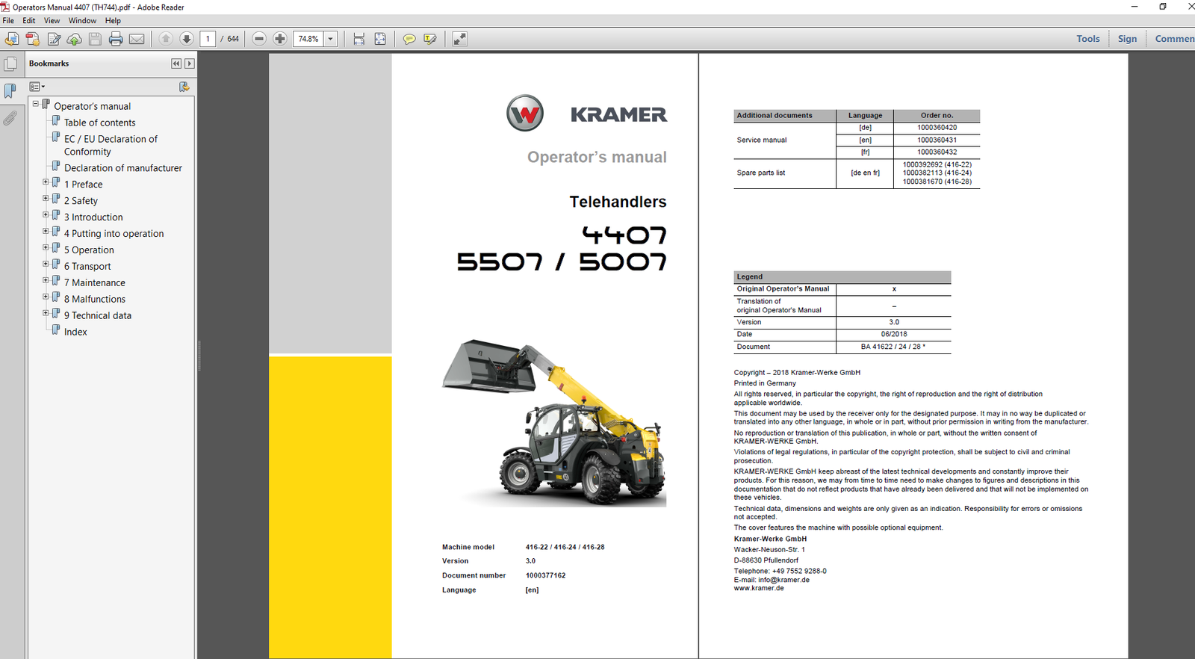Jump to Table of contents bookmark
This screenshot has height=659, width=1195.
coord(99,123)
